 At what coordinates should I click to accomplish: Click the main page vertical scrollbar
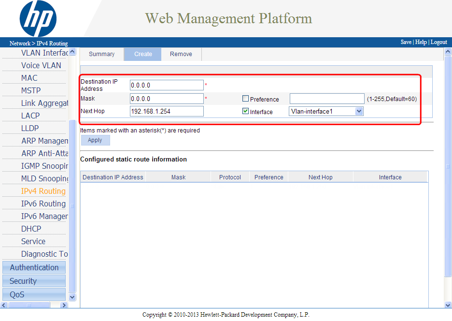tap(448, 166)
